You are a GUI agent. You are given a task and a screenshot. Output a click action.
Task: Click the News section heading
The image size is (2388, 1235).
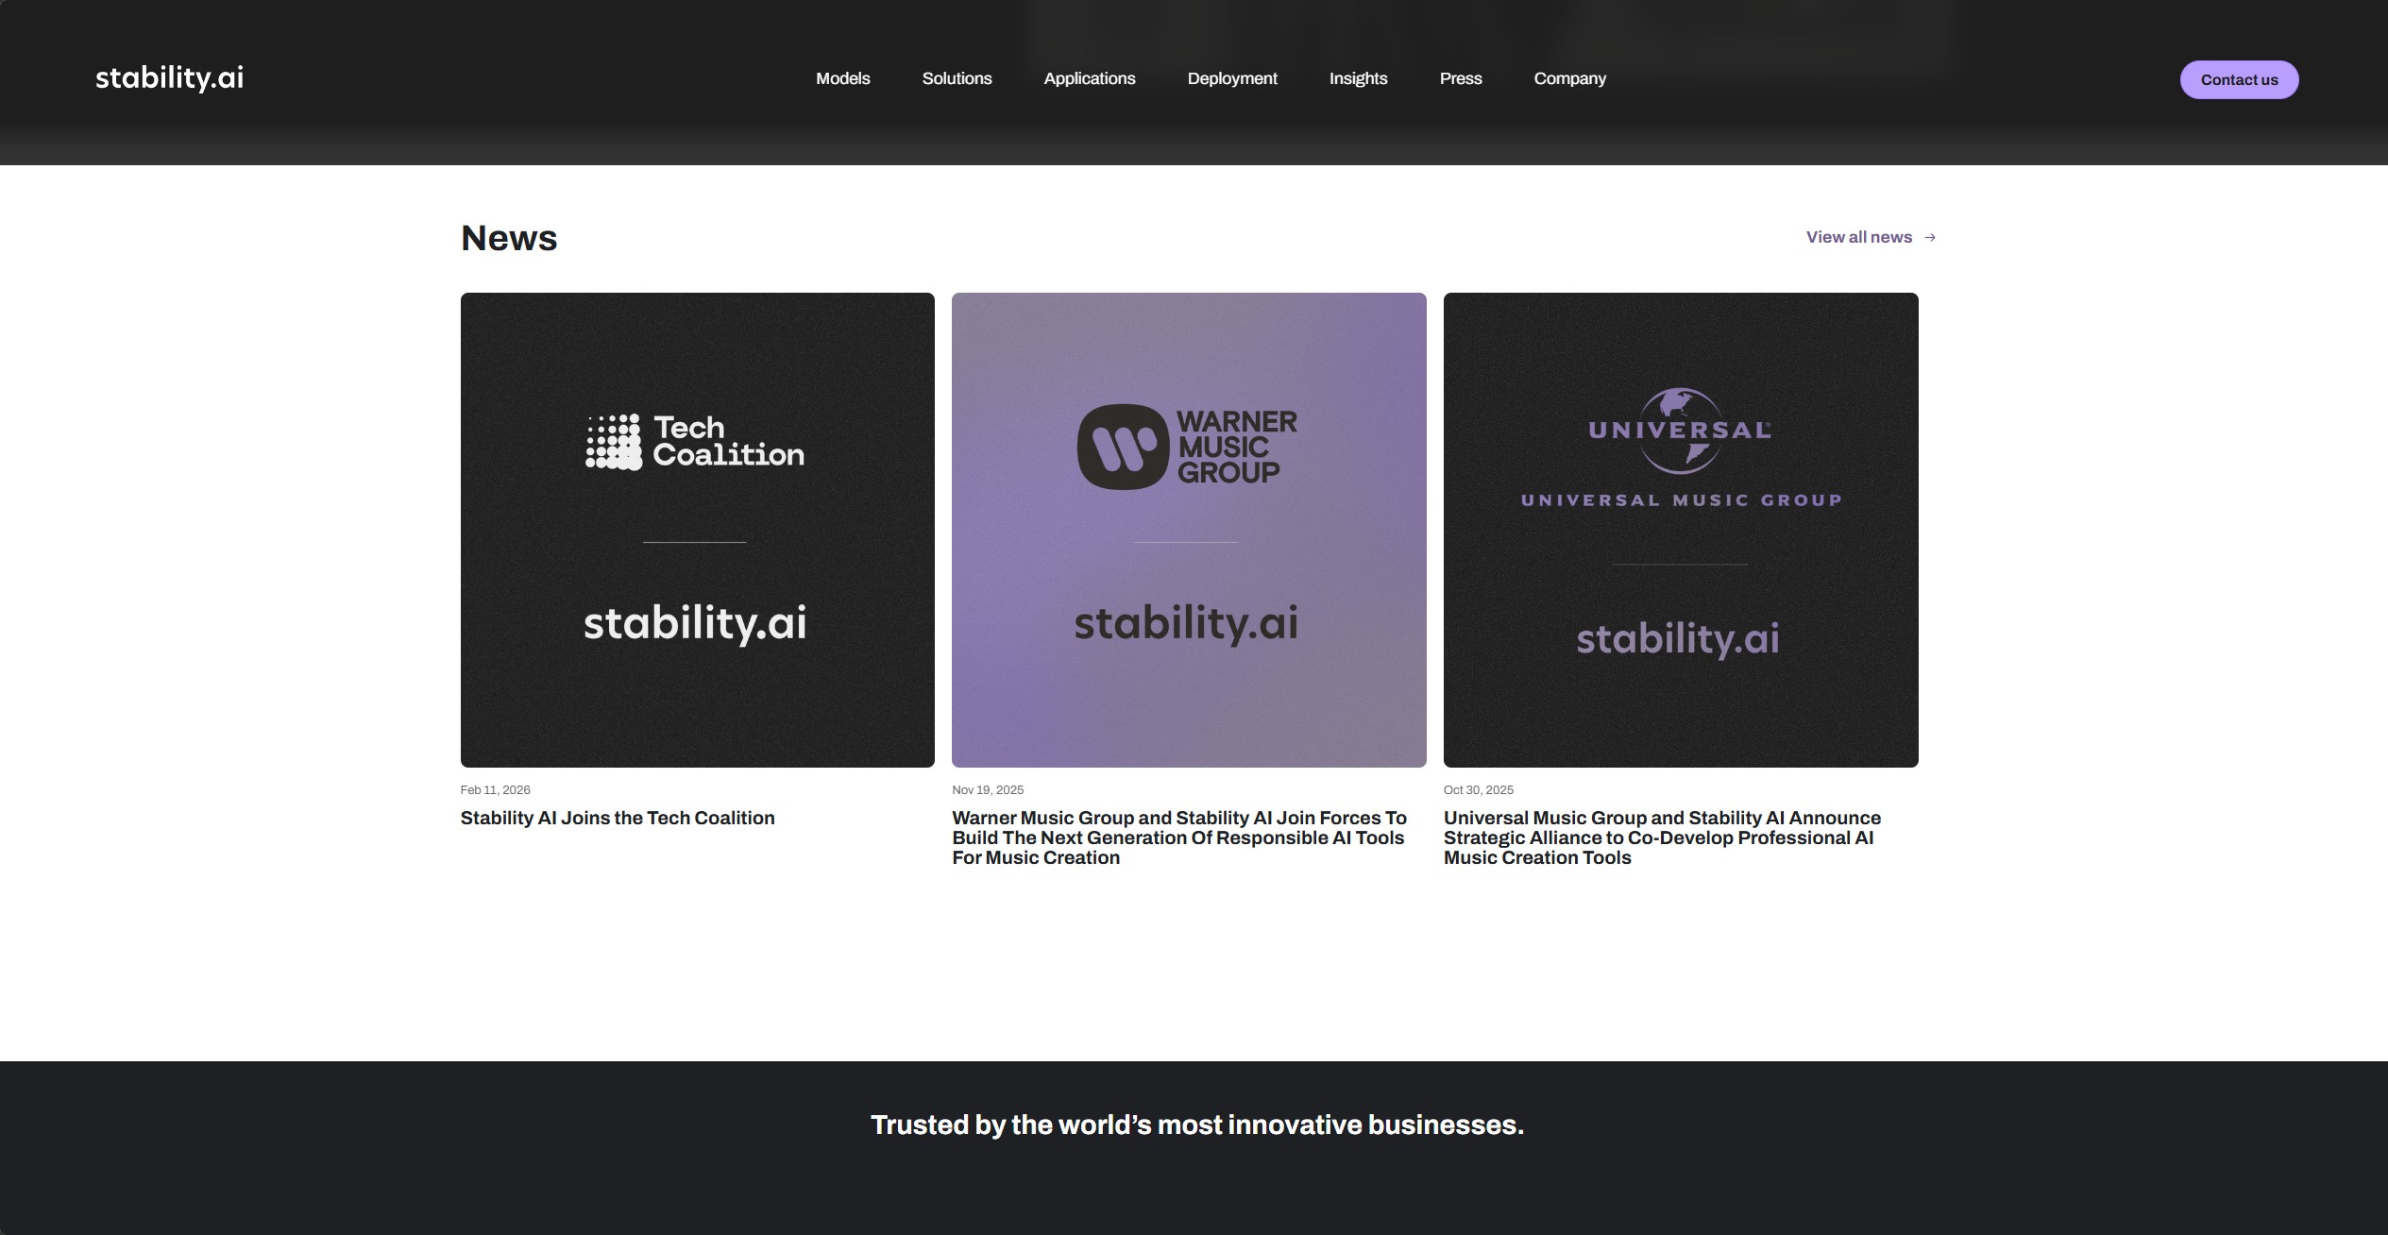[509, 238]
